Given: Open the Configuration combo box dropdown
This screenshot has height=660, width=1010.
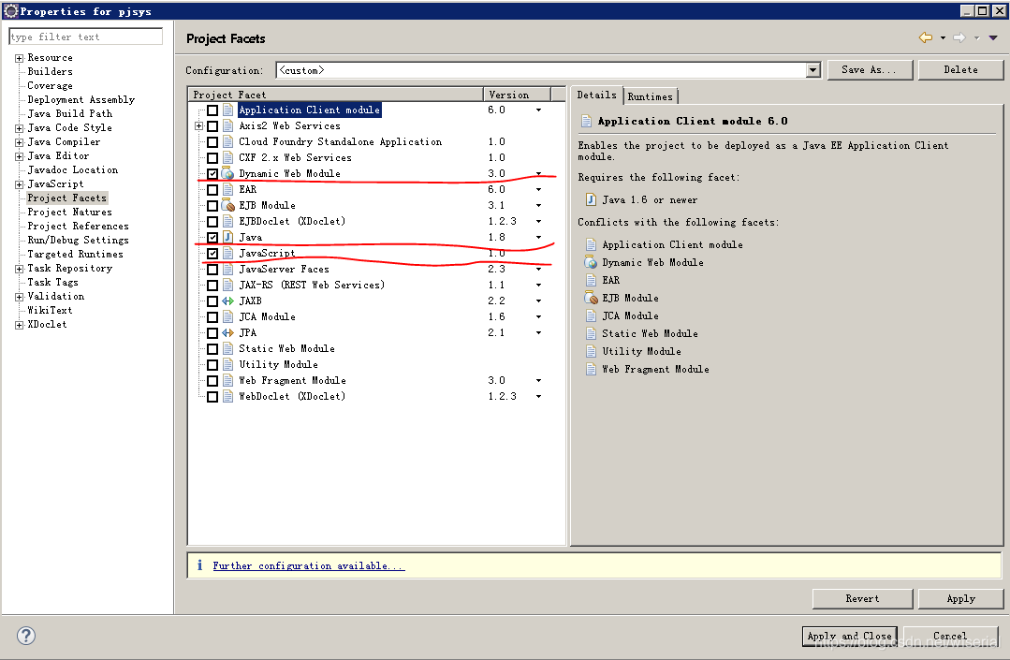Looking at the screenshot, I should (813, 69).
